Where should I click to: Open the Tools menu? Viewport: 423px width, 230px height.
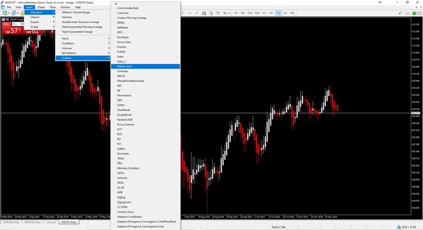[53, 7]
